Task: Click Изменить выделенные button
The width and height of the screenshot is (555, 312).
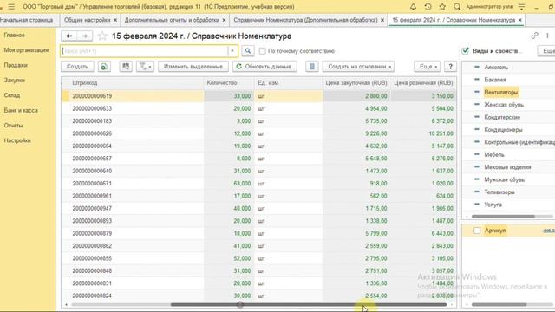Action: [193, 67]
